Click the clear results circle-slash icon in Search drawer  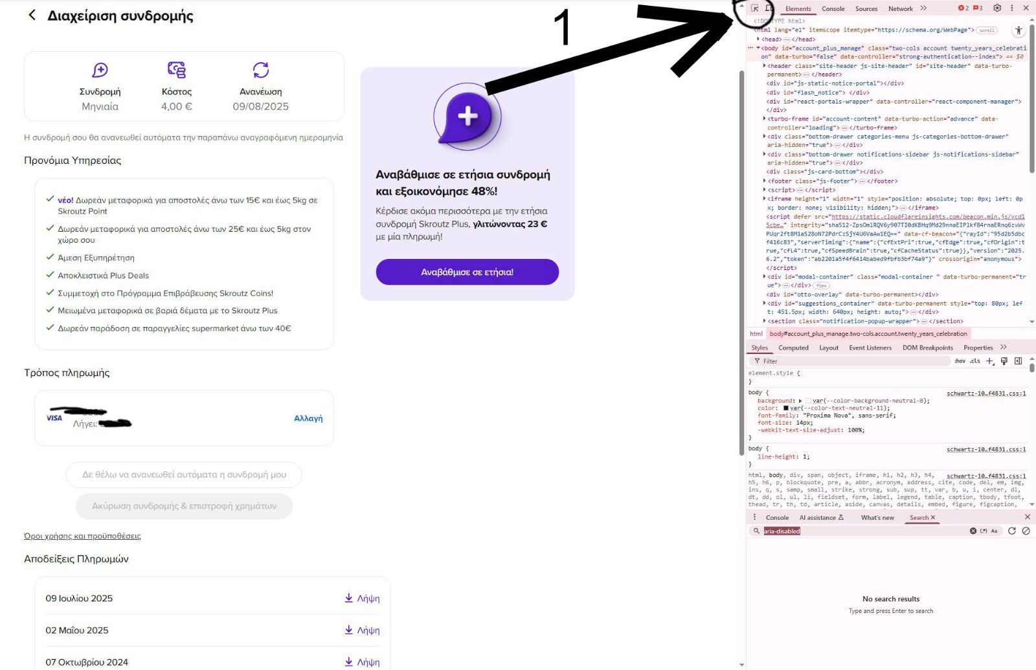[x=1026, y=531]
